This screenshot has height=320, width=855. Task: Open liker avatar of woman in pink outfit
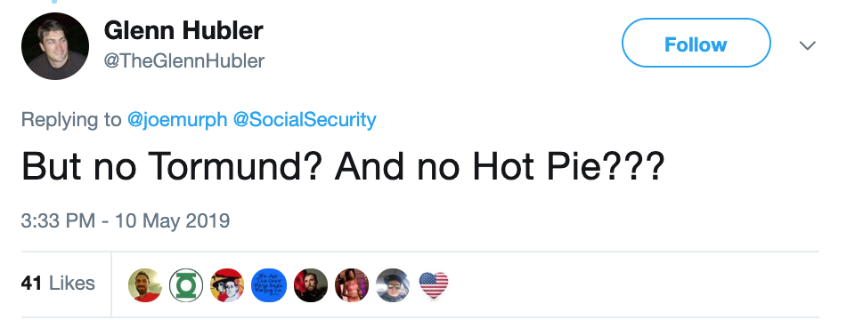click(x=352, y=285)
